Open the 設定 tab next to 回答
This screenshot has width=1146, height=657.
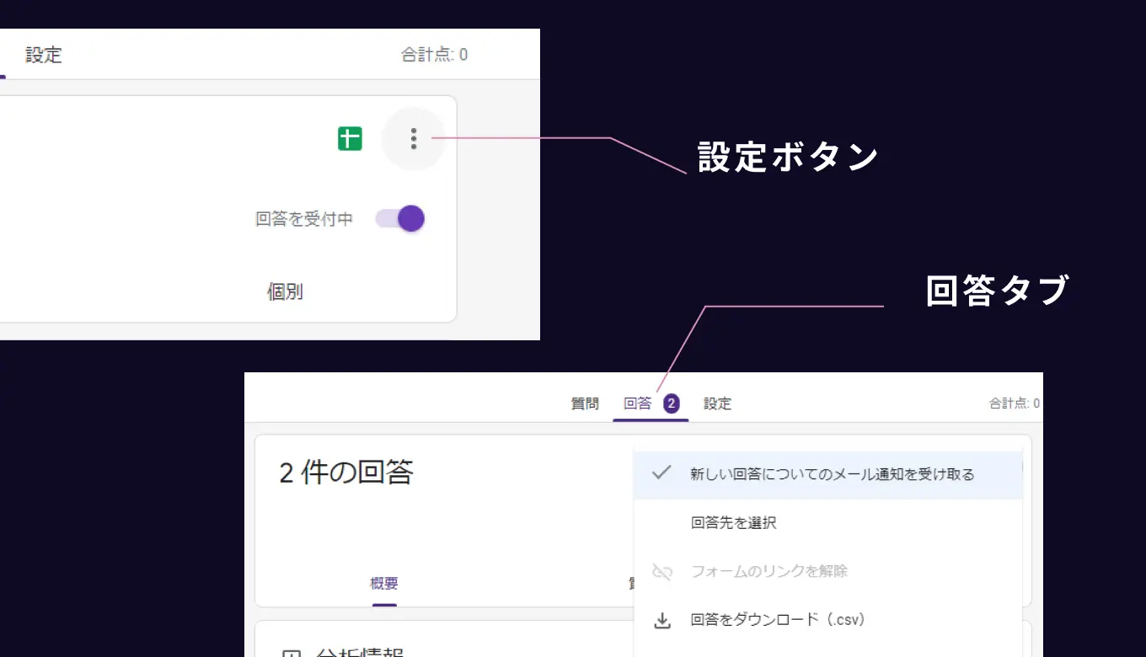pos(717,403)
